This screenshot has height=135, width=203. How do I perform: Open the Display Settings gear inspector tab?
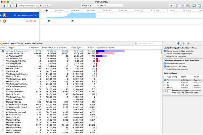click(184, 44)
